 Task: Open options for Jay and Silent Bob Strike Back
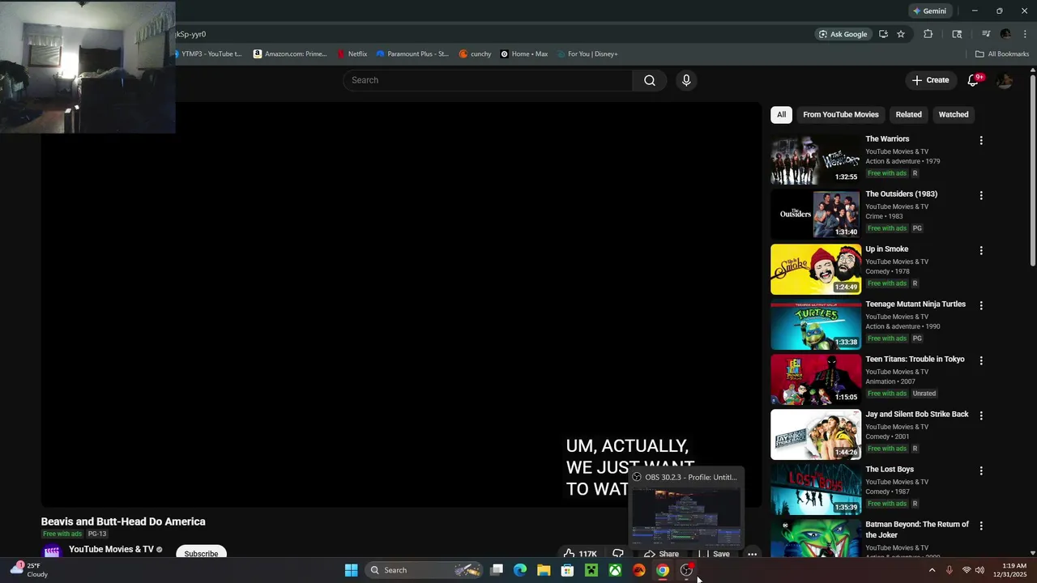coord(981,415)
